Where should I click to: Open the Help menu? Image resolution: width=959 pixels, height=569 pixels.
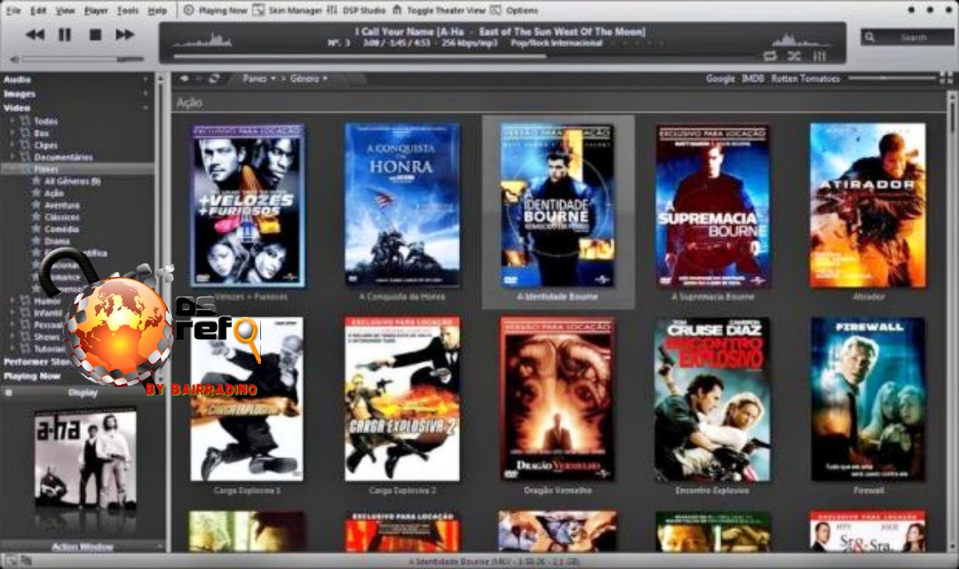pos(157,11)
